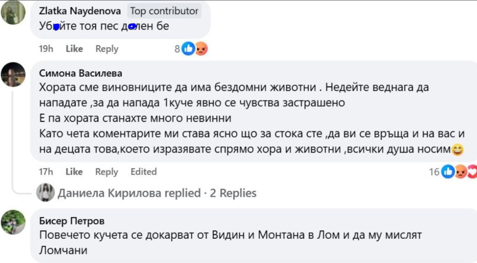
Task: Click the angry reaction on Симона's comment
Action: click(x=460, y=172)
